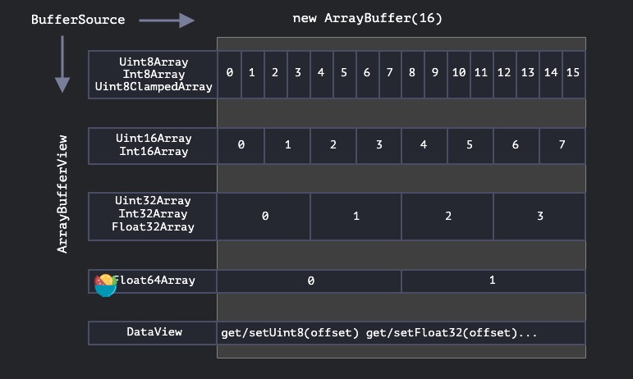This screenshot has height=379, width=633.
Task: Select byte cell 2 in the Uint8Array row
Action: click(x=276, y=74)
